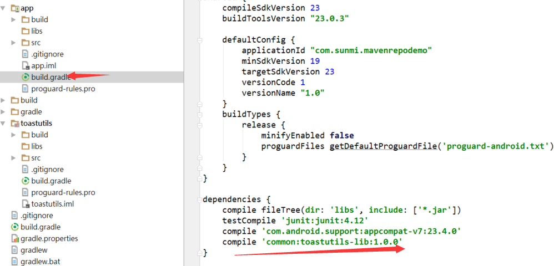Click the testCompile 'junit:junit:4.12' line
Image resolution: width=554 pixels, height=266 pixels.
(x=295, y=221)
